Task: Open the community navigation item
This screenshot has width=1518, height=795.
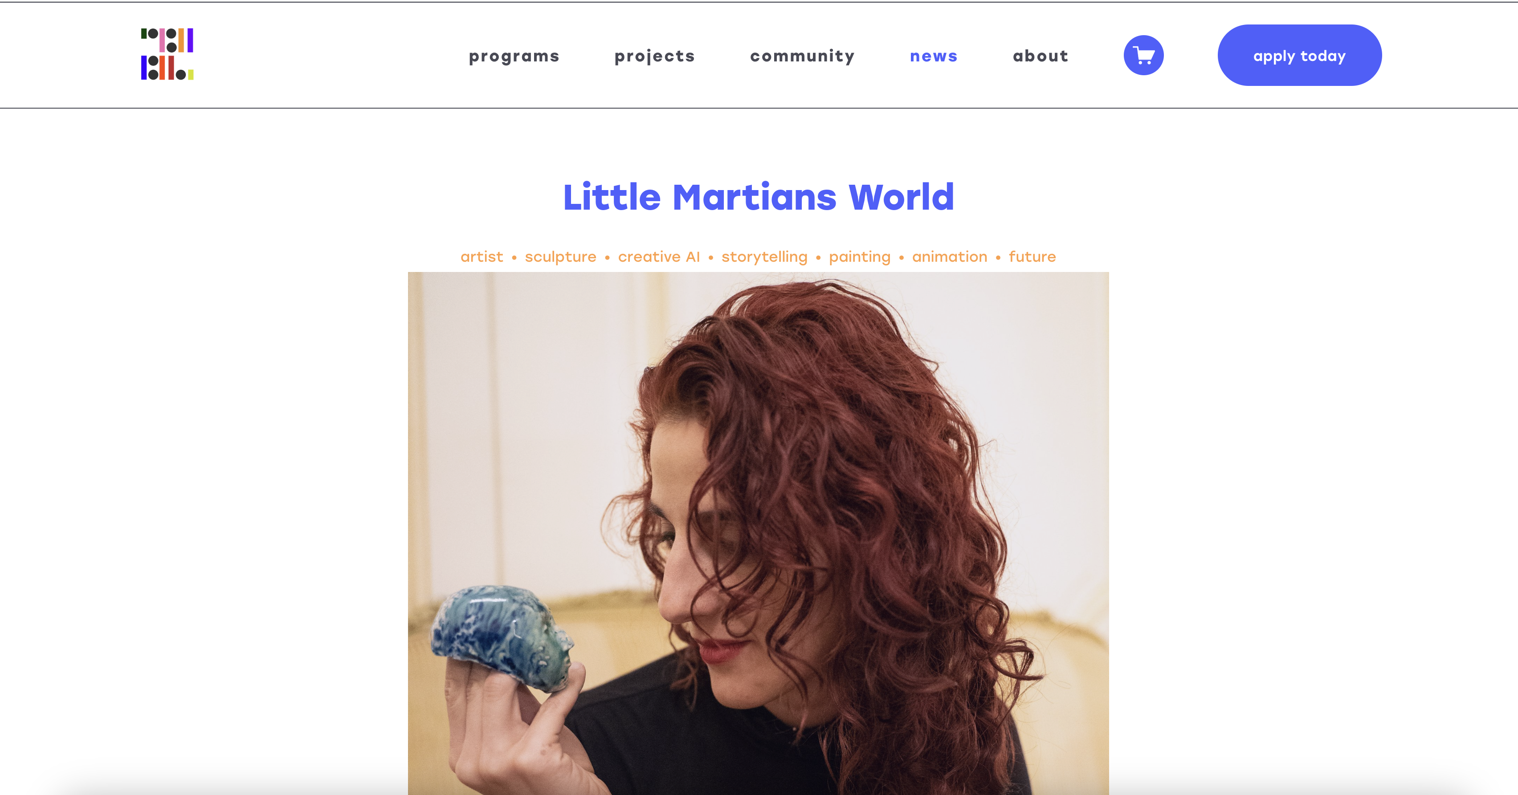Action: coord(802,56)
